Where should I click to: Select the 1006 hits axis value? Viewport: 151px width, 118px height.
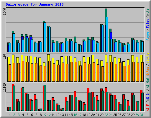click(x=4, y=12)
